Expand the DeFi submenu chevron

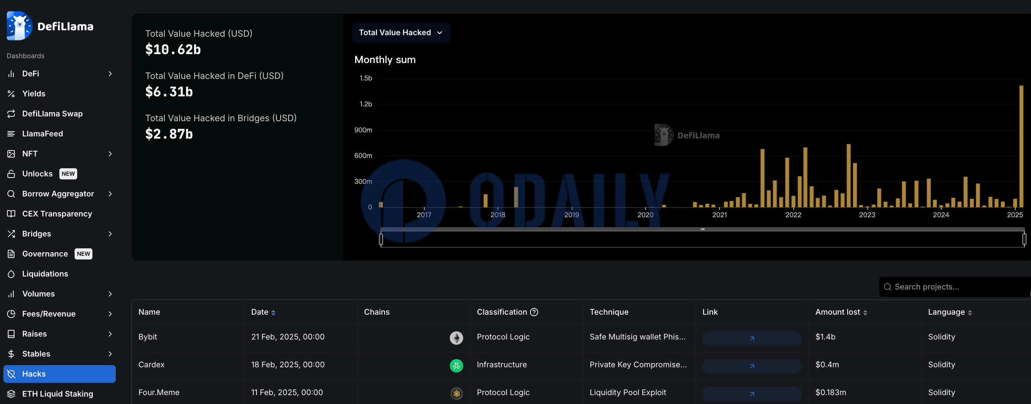[x=110, y=73]
